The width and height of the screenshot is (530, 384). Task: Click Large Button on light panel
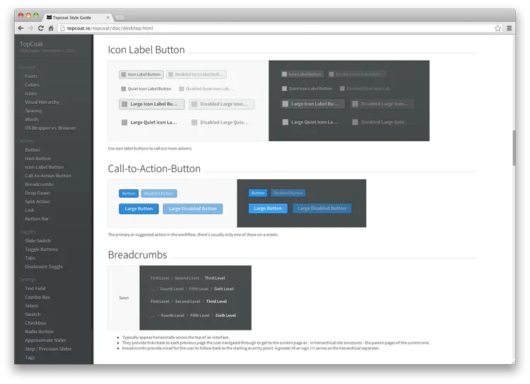(x=139, y=209)
